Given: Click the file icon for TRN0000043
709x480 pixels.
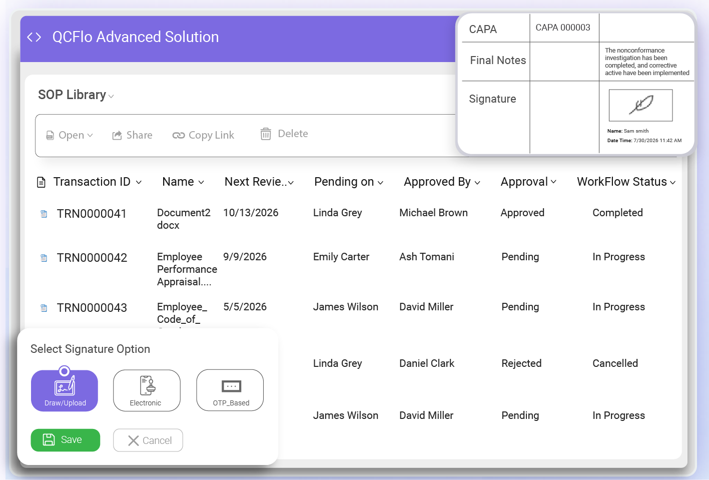Looking at the screenshot, I should coord(44,308).
